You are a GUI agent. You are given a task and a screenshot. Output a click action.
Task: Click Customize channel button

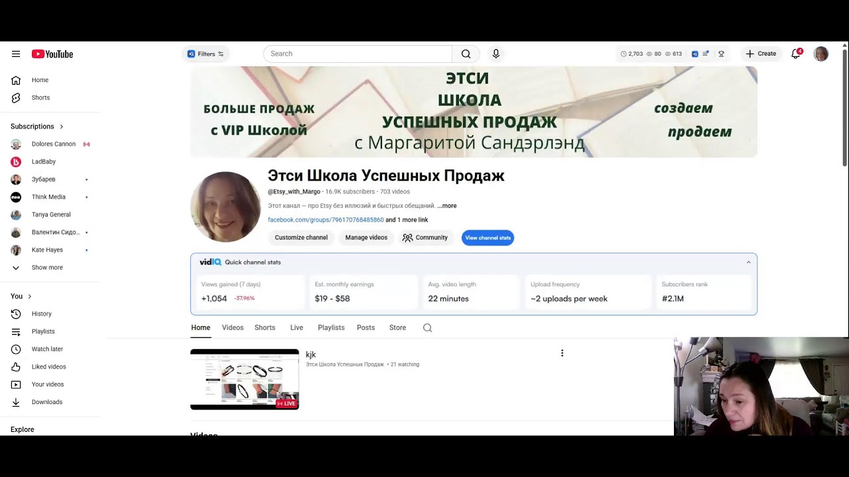point(301,238)
